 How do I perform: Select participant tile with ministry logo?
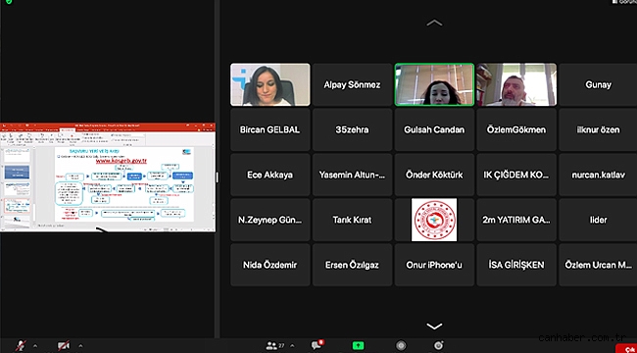pos(434,220)
